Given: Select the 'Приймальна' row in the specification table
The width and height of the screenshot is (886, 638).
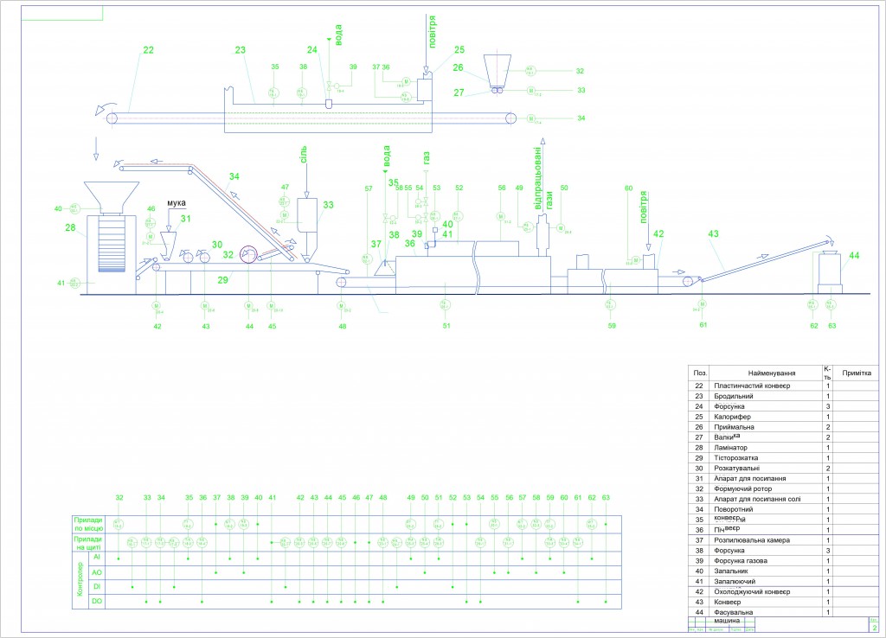Looking at the screenshot, I should click(782, 427).
